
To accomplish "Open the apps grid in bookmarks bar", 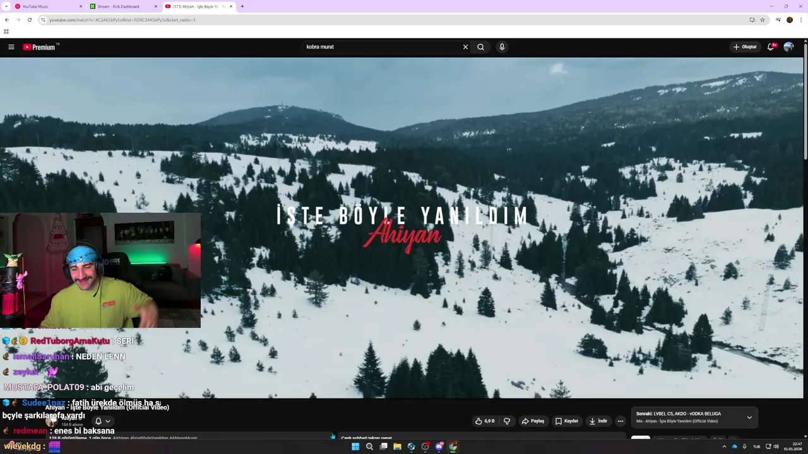I will (6, 31).
